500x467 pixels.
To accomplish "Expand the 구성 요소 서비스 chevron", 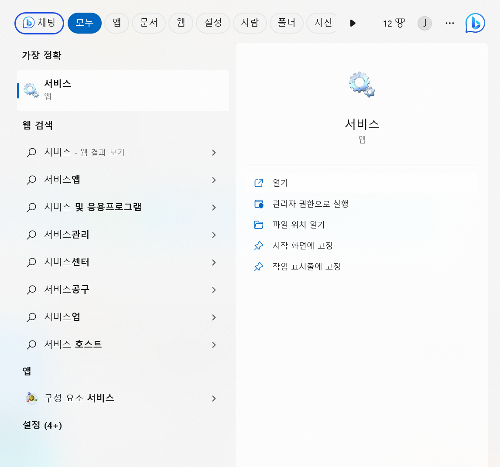I will click(214, 399).
